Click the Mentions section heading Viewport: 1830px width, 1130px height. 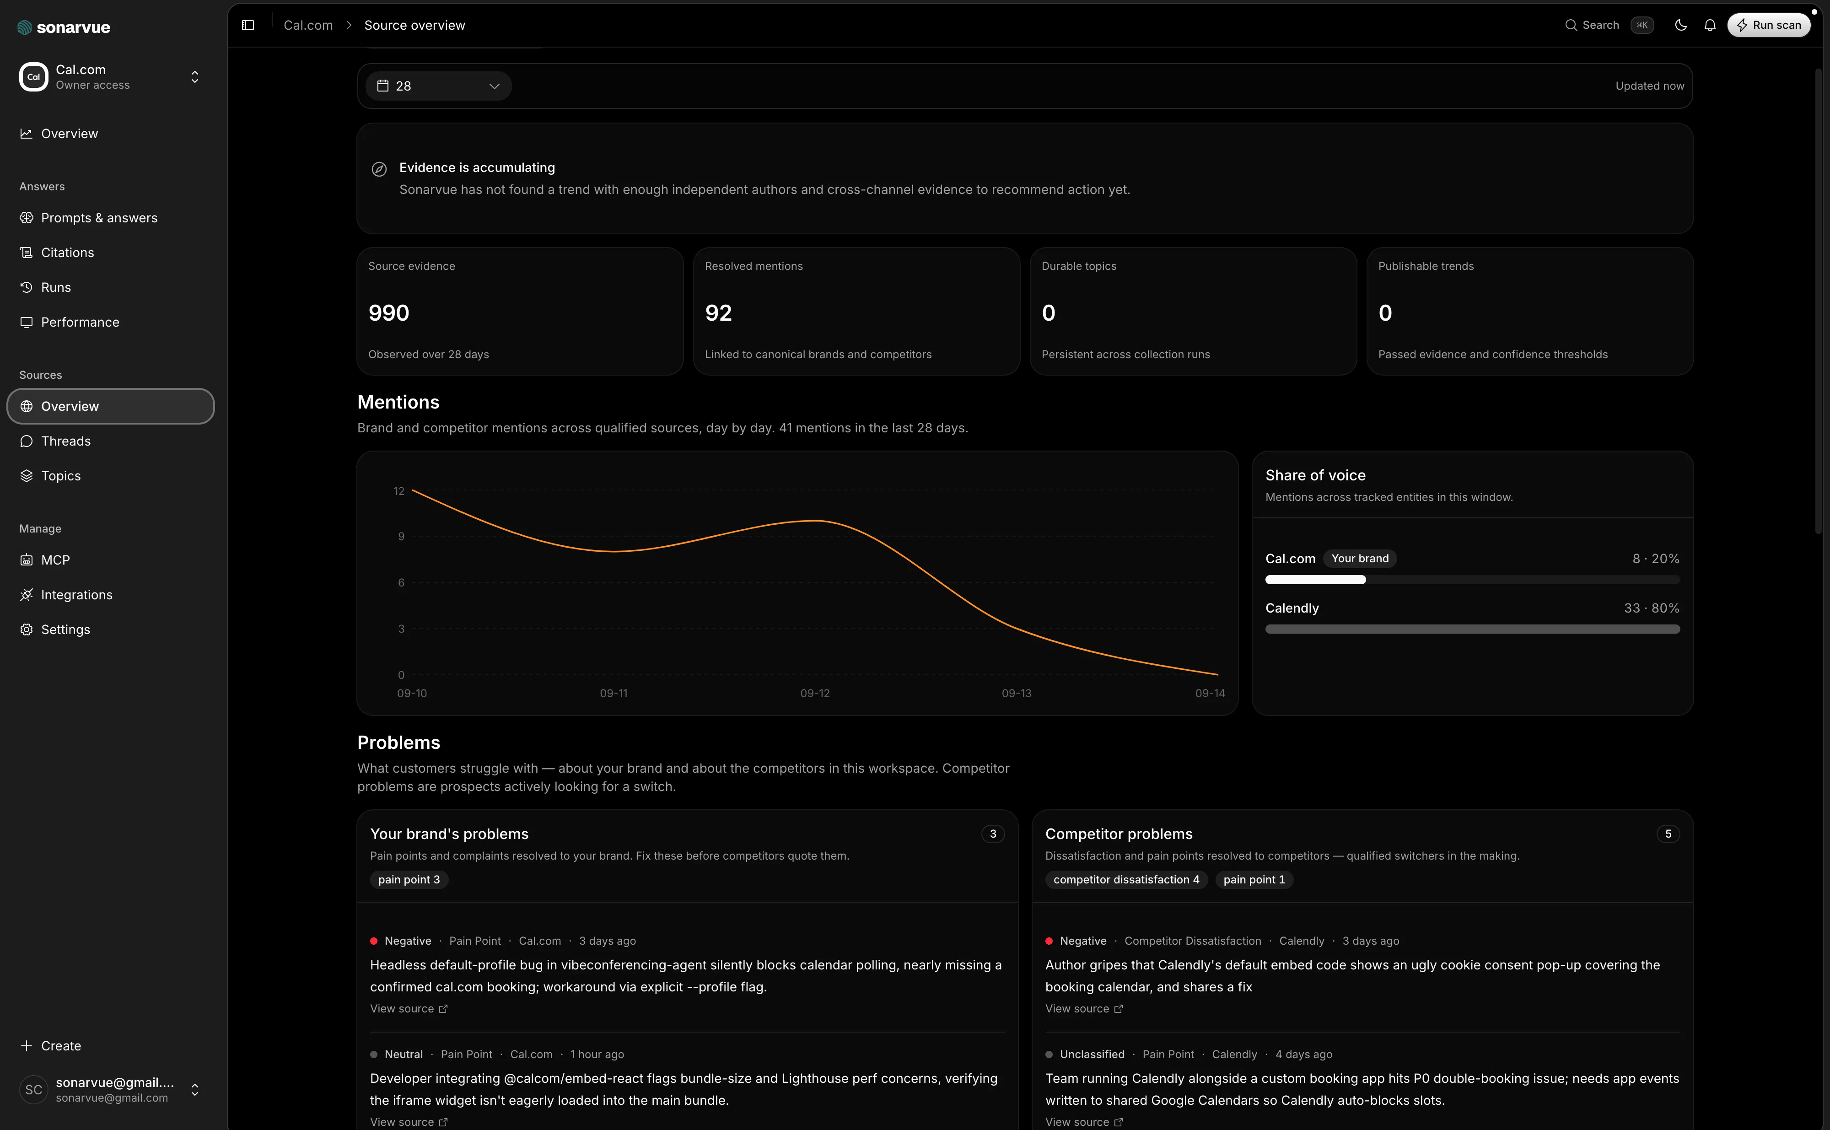pos(398,402)
